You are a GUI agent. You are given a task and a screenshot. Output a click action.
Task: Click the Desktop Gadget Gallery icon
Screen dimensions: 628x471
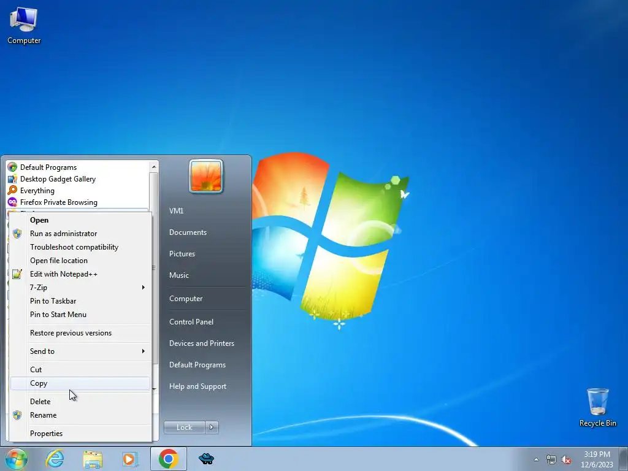[x=12, y=178]
